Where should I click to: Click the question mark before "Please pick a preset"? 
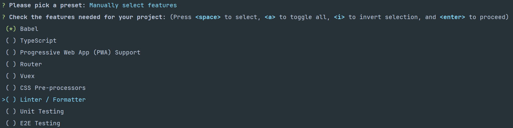tap(4, 5)
